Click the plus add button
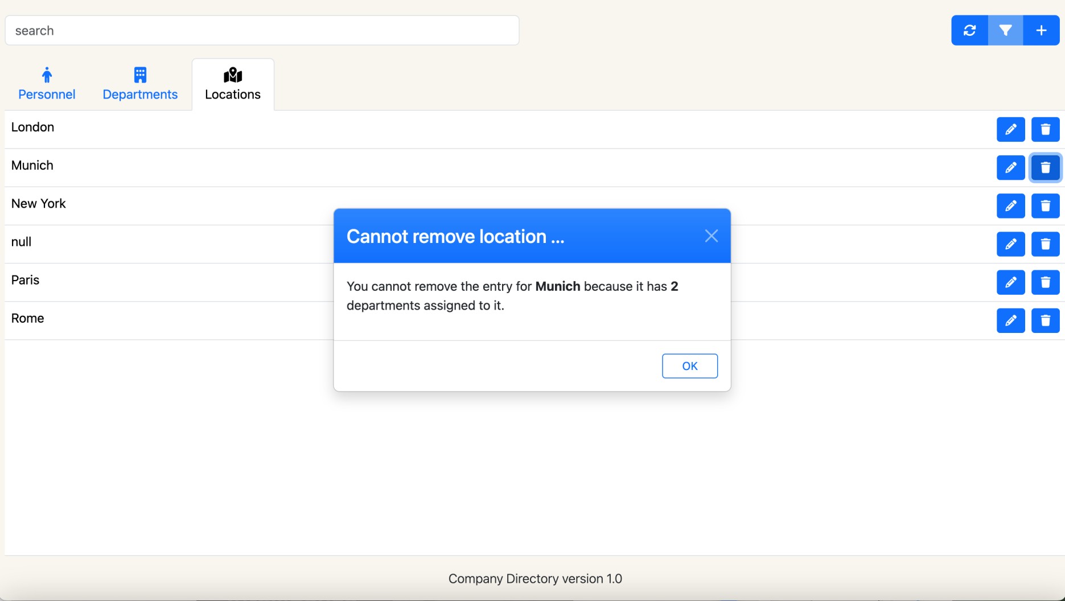The height and width of the screenshot is (601, 1065). (1041, 30)
